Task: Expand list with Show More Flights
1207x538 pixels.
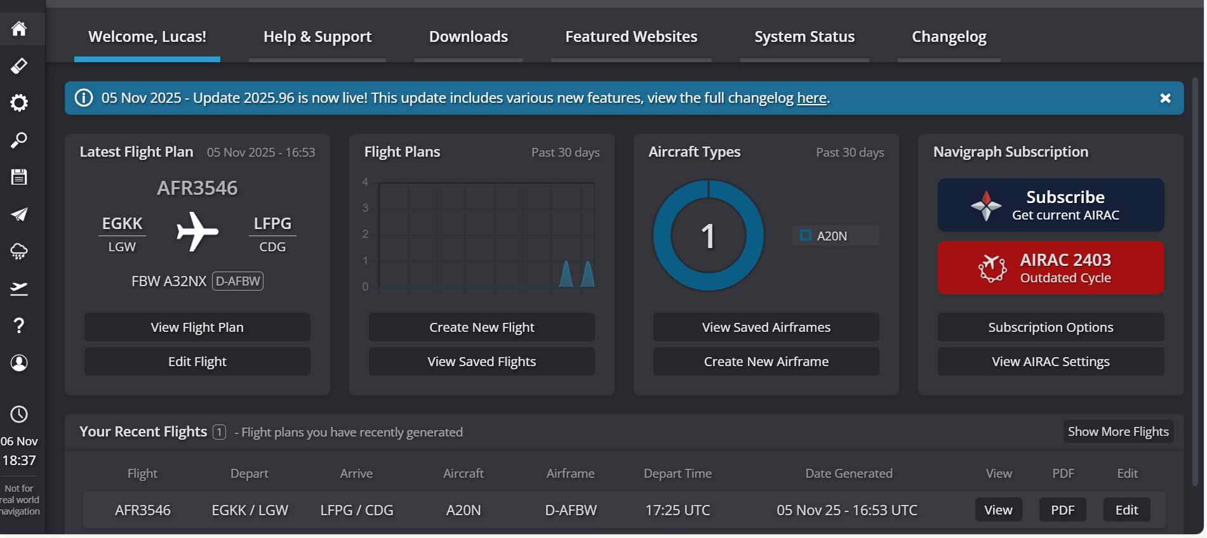Action: click(1118, 431)
